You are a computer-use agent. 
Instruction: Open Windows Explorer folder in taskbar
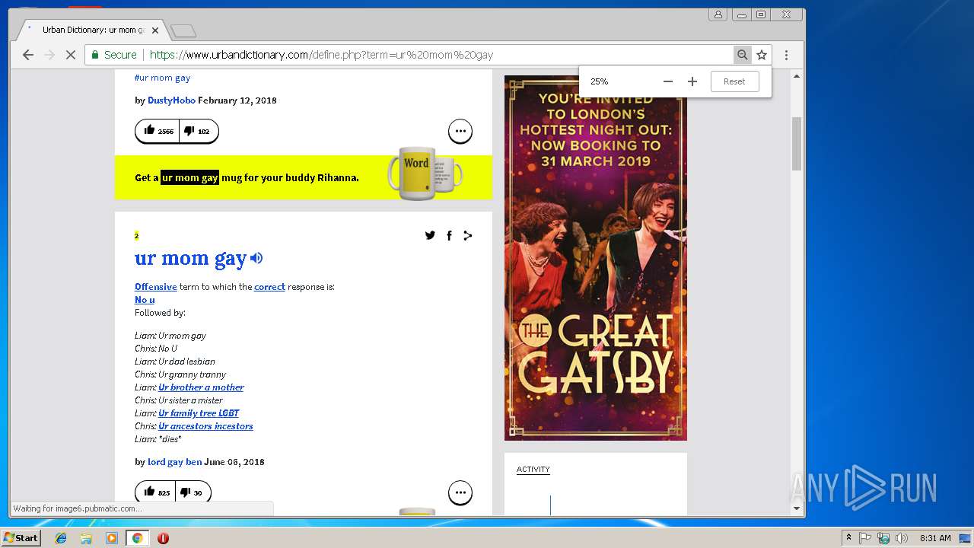point(86,538)
